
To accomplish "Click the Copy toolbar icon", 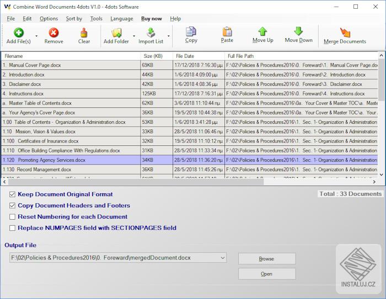I will point(191,31).
